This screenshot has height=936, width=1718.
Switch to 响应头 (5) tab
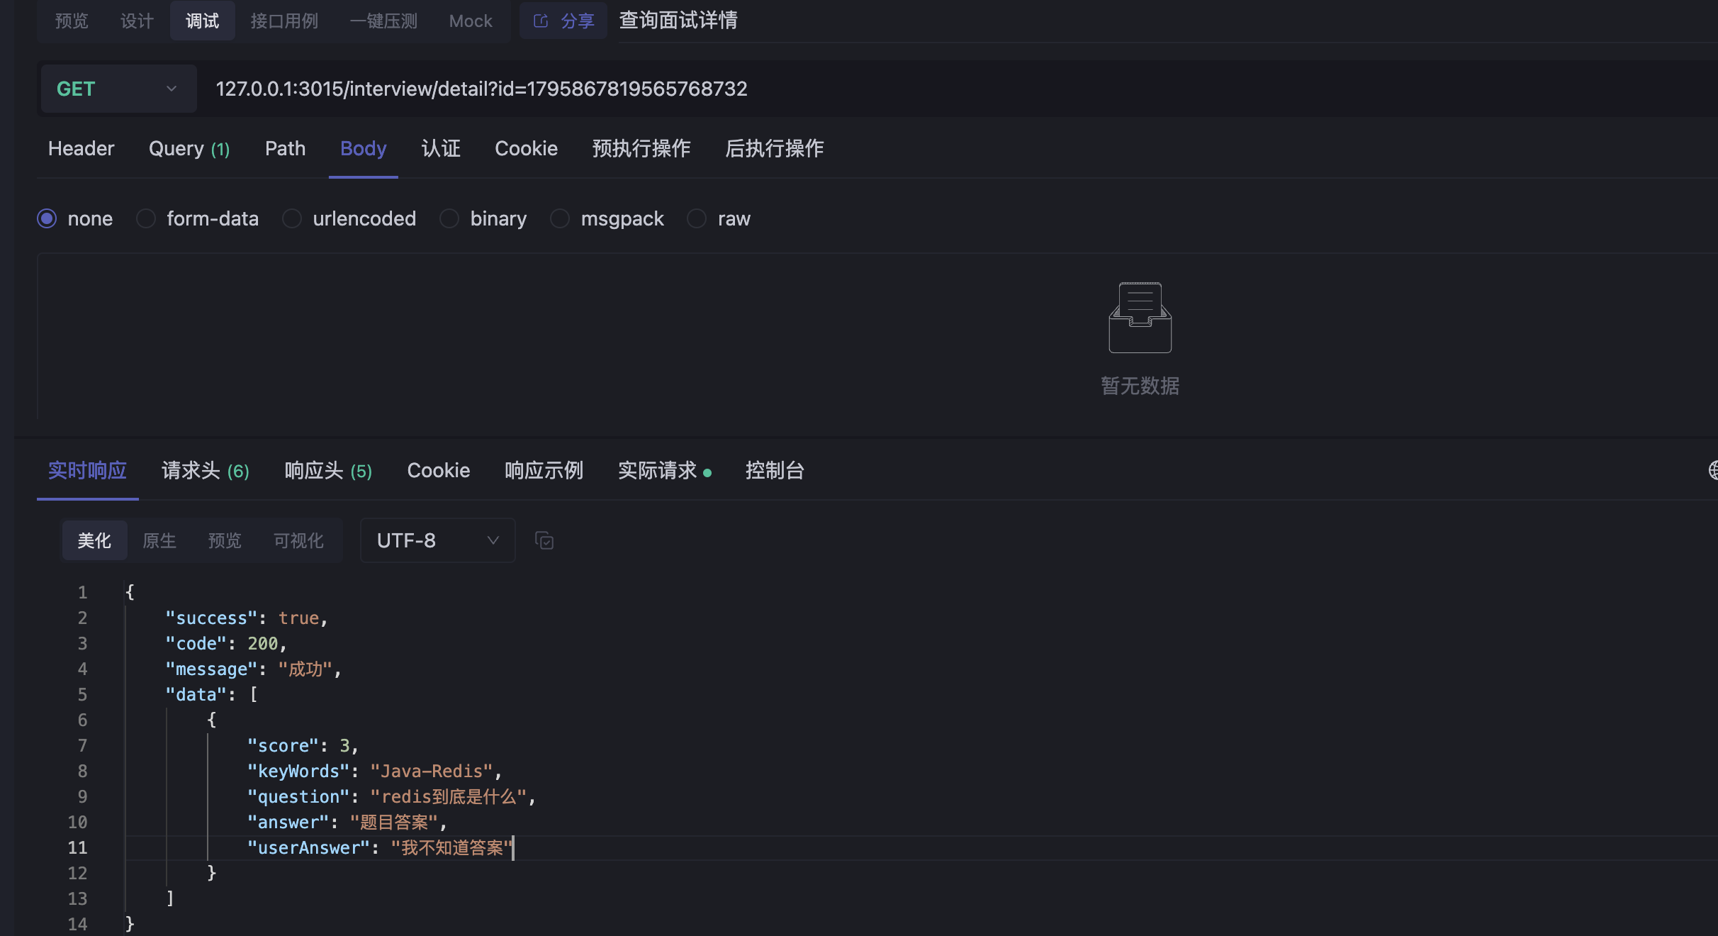coord(330,469)
